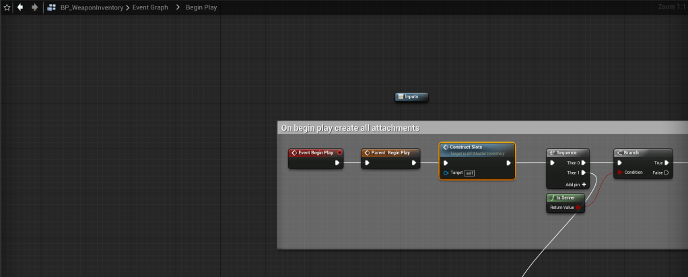Click Construct Slots exec output pin
This screenshot has height=277, width=688.
[508, 163]
